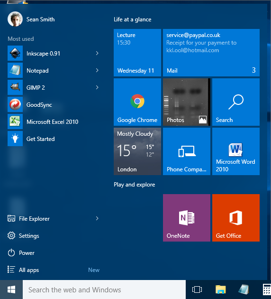Open the Power options

click(53, 253)
